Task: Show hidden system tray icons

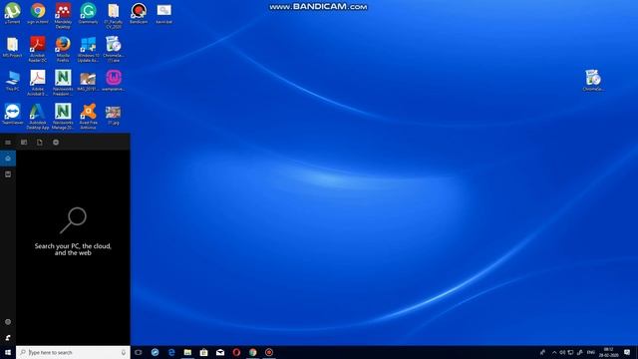Action: click(x=554, y=352)
